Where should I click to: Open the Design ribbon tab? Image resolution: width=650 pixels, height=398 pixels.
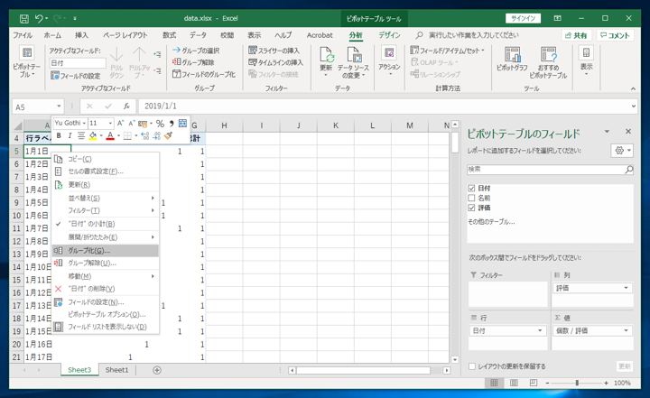pyautogui.click(x=389, y=35)
